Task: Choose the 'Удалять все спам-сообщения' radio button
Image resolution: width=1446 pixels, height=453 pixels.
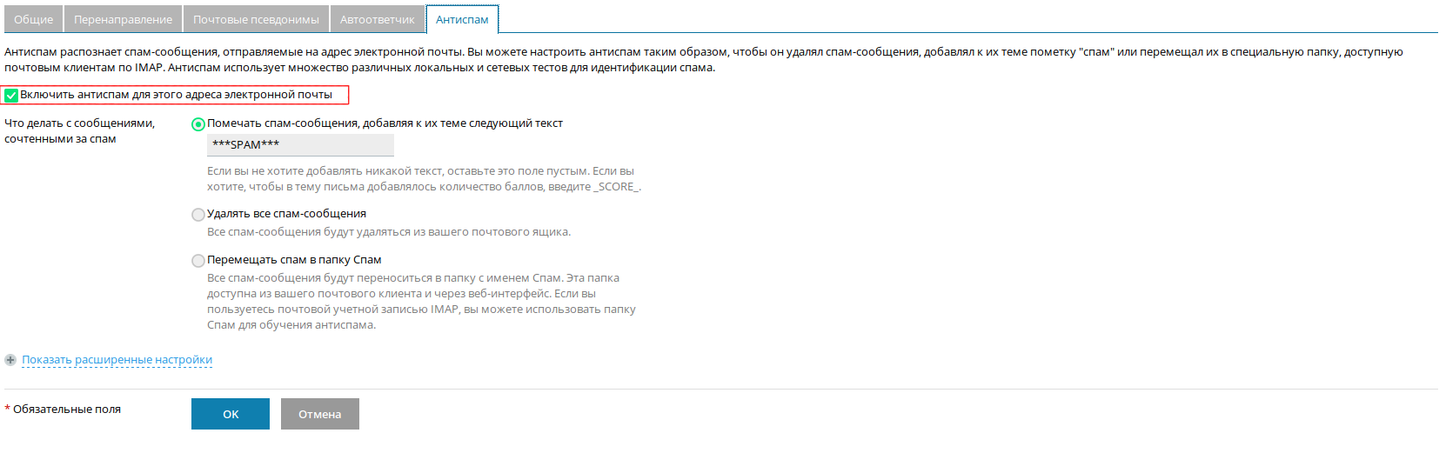Action: click(198, 215)
